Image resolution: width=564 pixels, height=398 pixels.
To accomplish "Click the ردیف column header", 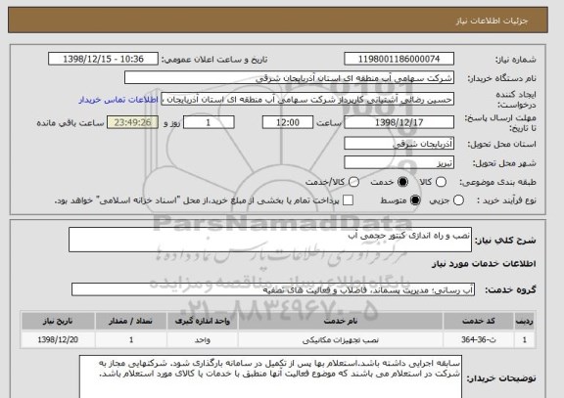I will (525, 321).
